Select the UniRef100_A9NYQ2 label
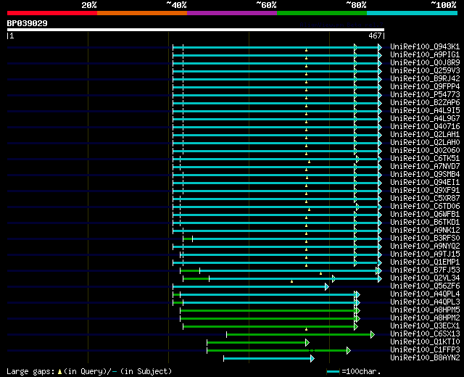464x377 pixels. pos(425,246)
